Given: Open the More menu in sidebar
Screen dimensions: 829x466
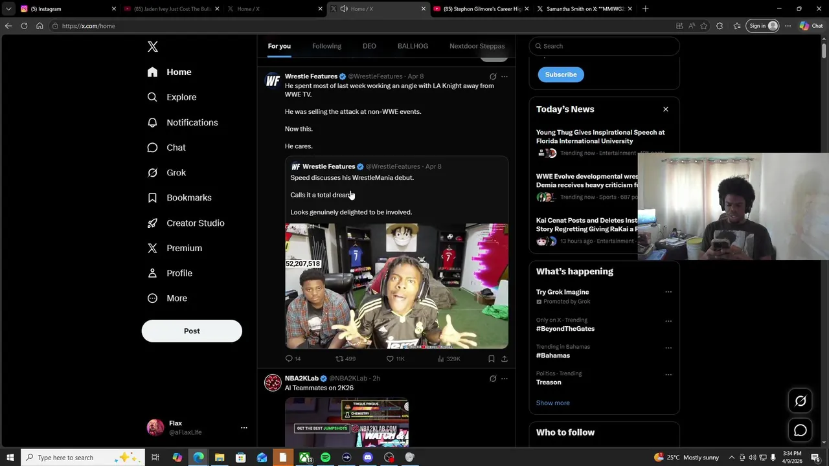Looking at the screenshot, I should point(168,298).
